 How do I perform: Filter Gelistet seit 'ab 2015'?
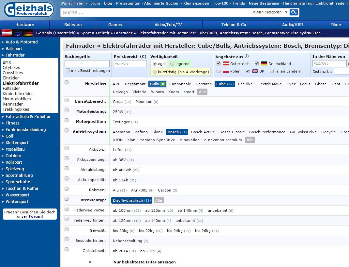(151, 251)
